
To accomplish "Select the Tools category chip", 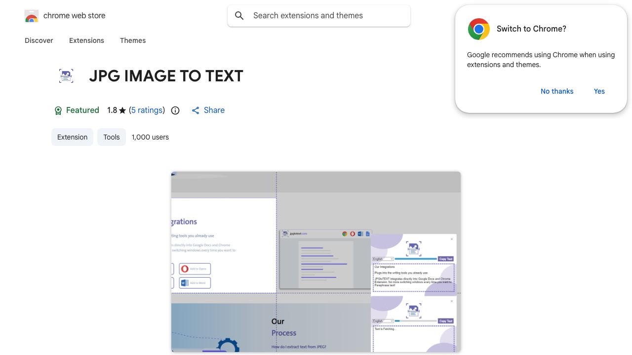I will (x=112, y=137).
